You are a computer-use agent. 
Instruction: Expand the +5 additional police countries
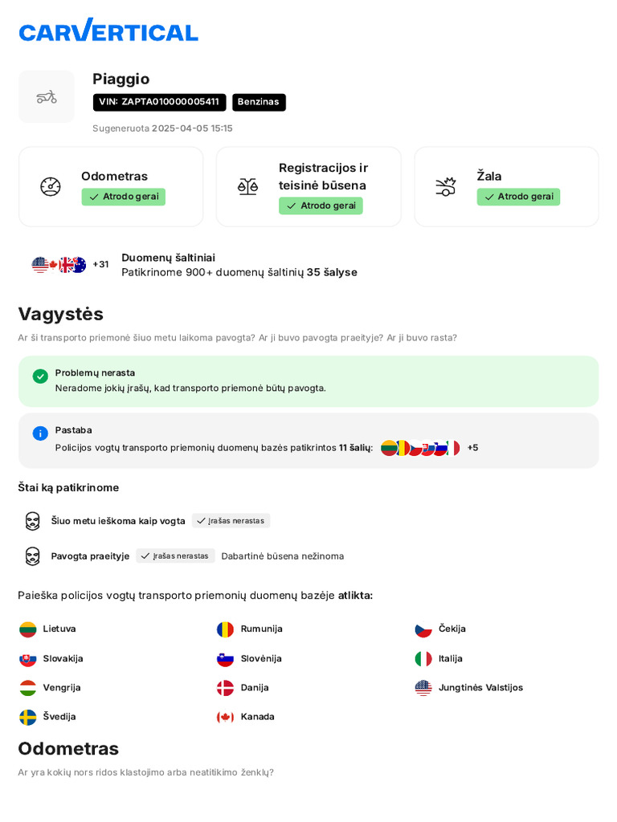tap(472, 448)
